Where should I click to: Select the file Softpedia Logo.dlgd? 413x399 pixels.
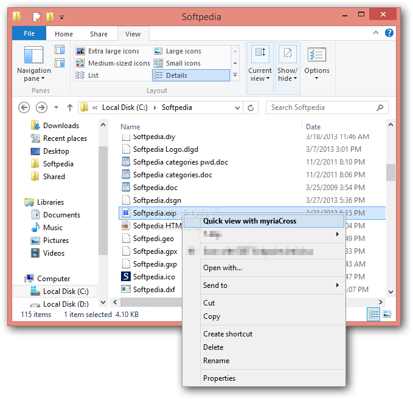[165, 149]
